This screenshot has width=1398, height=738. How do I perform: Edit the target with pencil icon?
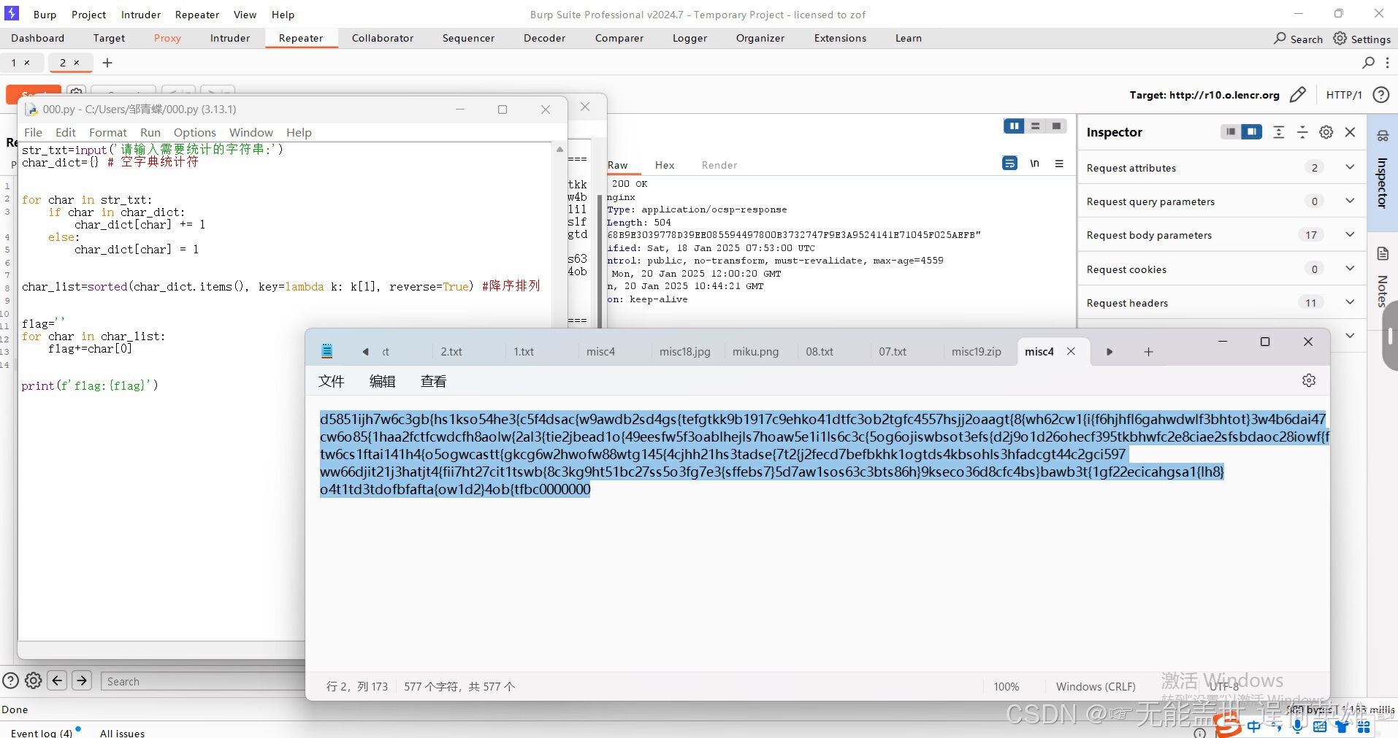(1298, 95)
